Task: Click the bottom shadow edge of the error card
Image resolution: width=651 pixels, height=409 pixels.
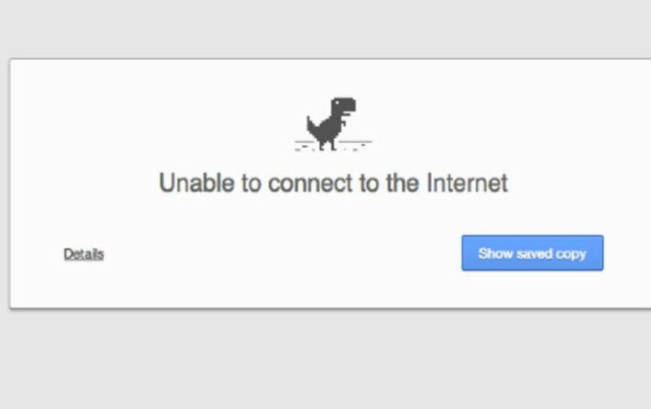Action: pos(330,308)
